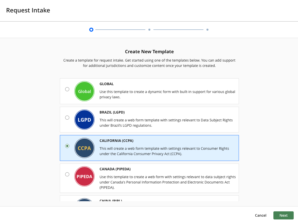The height and width of the screenshot is (223, 298).
Task: Click the CALIFORNIA (CCPA) title
Action: coord(116,141)
